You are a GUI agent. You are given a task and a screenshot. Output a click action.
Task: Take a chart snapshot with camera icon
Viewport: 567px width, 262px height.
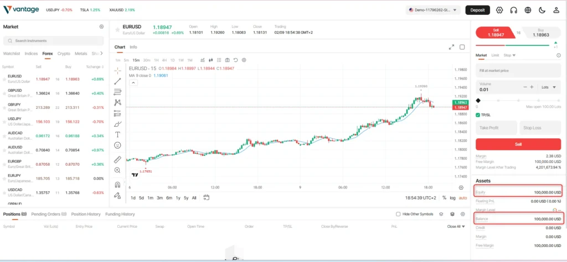(x=228, y=60)
